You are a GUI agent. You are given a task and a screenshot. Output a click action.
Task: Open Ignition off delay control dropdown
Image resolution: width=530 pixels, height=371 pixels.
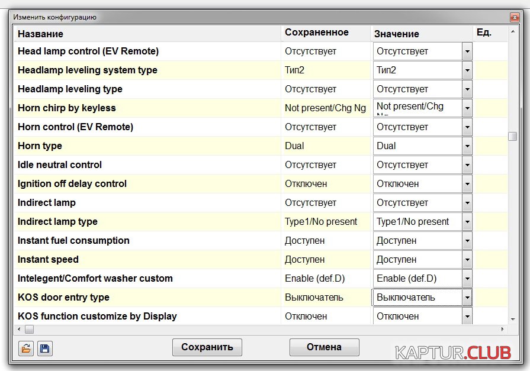pos(467,184)
